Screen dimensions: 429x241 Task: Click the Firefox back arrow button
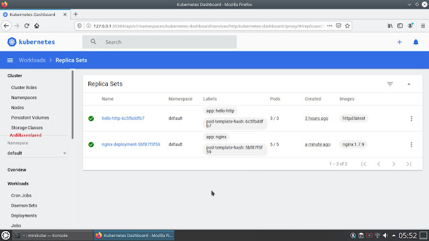click(6, 25)
